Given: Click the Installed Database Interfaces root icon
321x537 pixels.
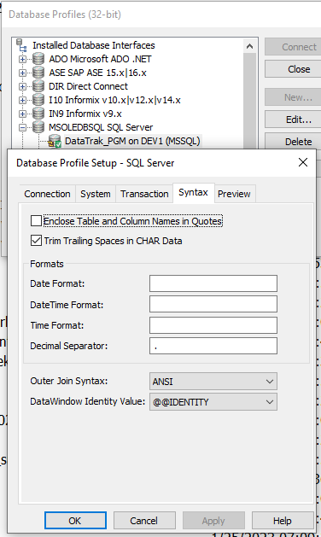Looking at the screenshot, I should click(x=21, y=45).
